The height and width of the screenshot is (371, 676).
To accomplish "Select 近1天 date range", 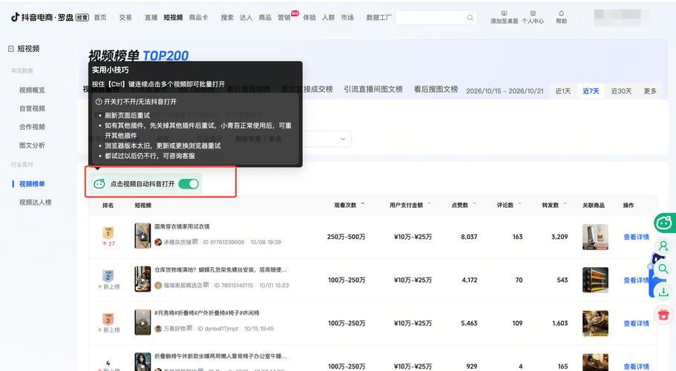I will pos(563,91).
